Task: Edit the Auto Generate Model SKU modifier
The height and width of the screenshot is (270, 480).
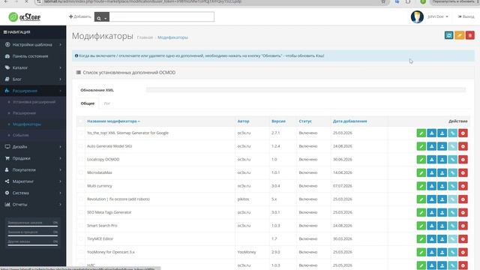Action: [421, 146]
